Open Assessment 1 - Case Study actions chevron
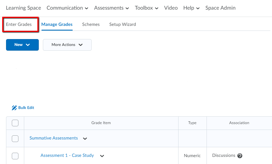Viewport: 272px width, 164px height. pos(102,156)
